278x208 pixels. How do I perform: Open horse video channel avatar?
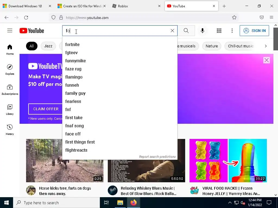coord(31,190)
